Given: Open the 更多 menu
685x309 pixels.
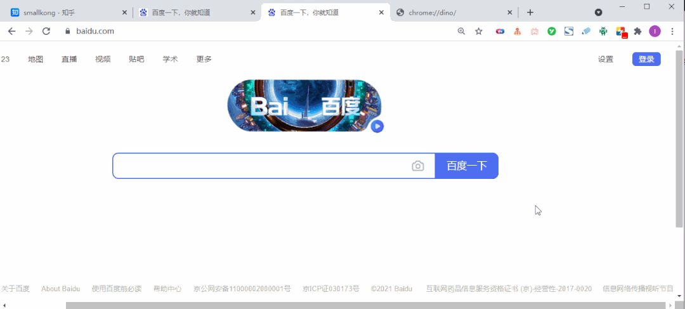Looking at the screenshot, I should point(204,59).
